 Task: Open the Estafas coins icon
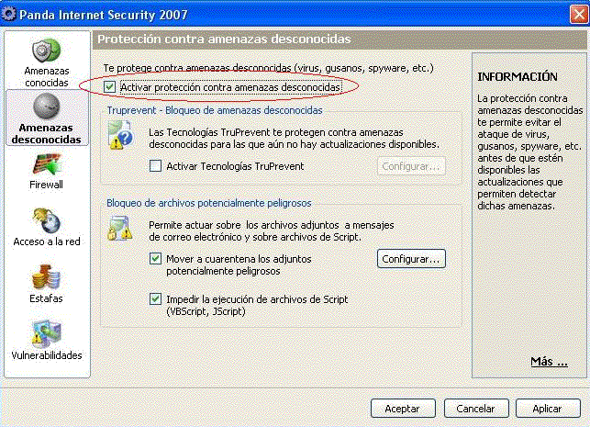point(46,276)
